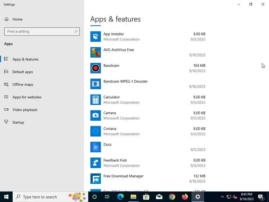Open the taskbar clock showing 8:45 PM
Screen dimensions: 269x202
click(246, 197)
